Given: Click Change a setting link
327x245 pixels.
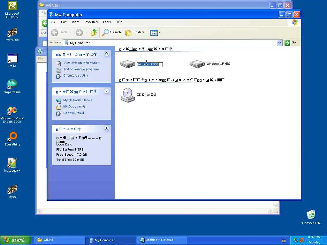Looking at the screenshot, I should [x=76, y=75].
